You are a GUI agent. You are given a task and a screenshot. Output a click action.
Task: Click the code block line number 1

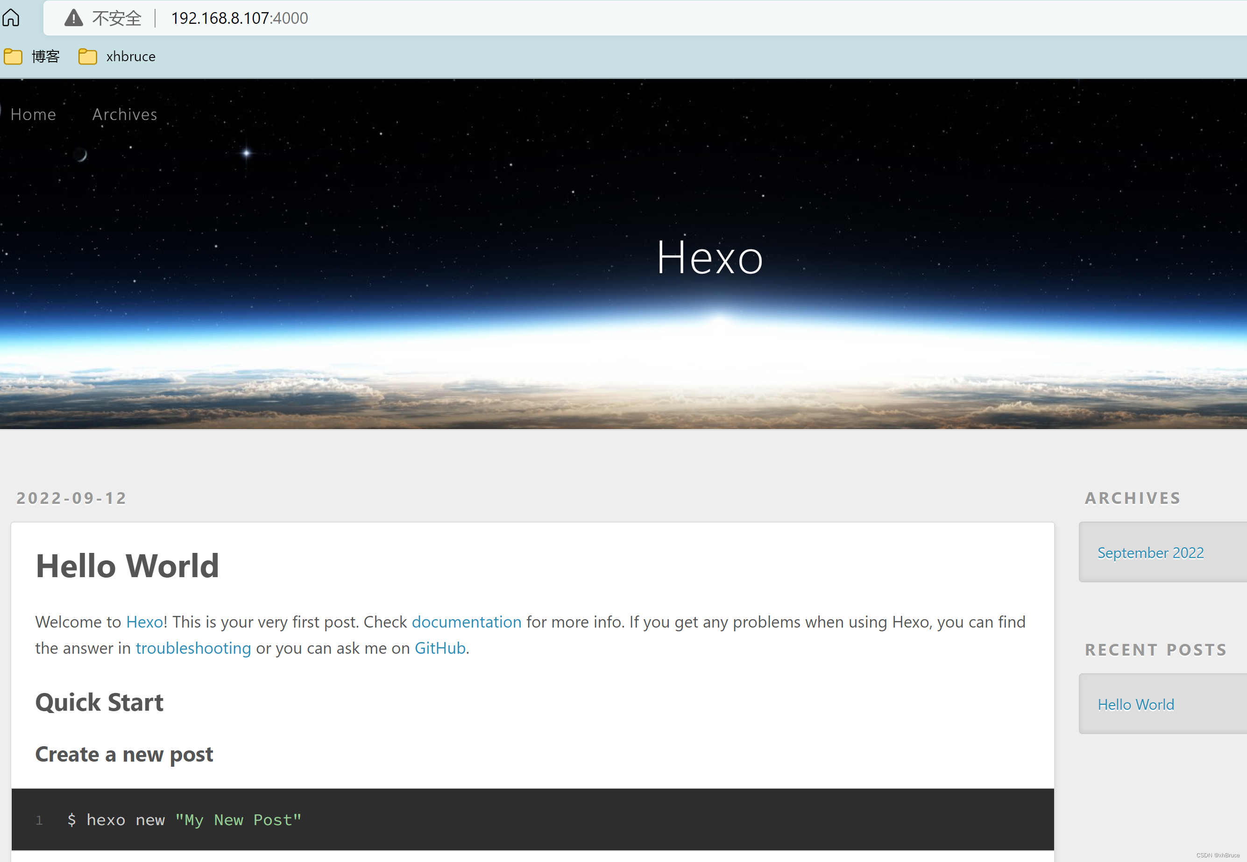click(39, 820)
